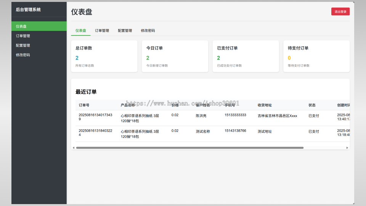Click 已支付 status in 陈洪亮 row
This screenshot has width=366, height=206.
[314, 116]
